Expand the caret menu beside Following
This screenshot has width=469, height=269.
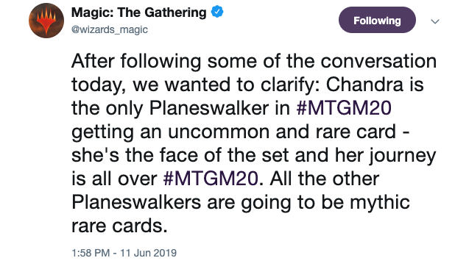coord(435,21)
